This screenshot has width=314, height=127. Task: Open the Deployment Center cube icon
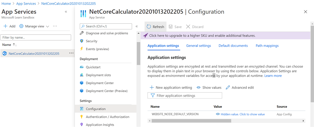tap(82, 83)
